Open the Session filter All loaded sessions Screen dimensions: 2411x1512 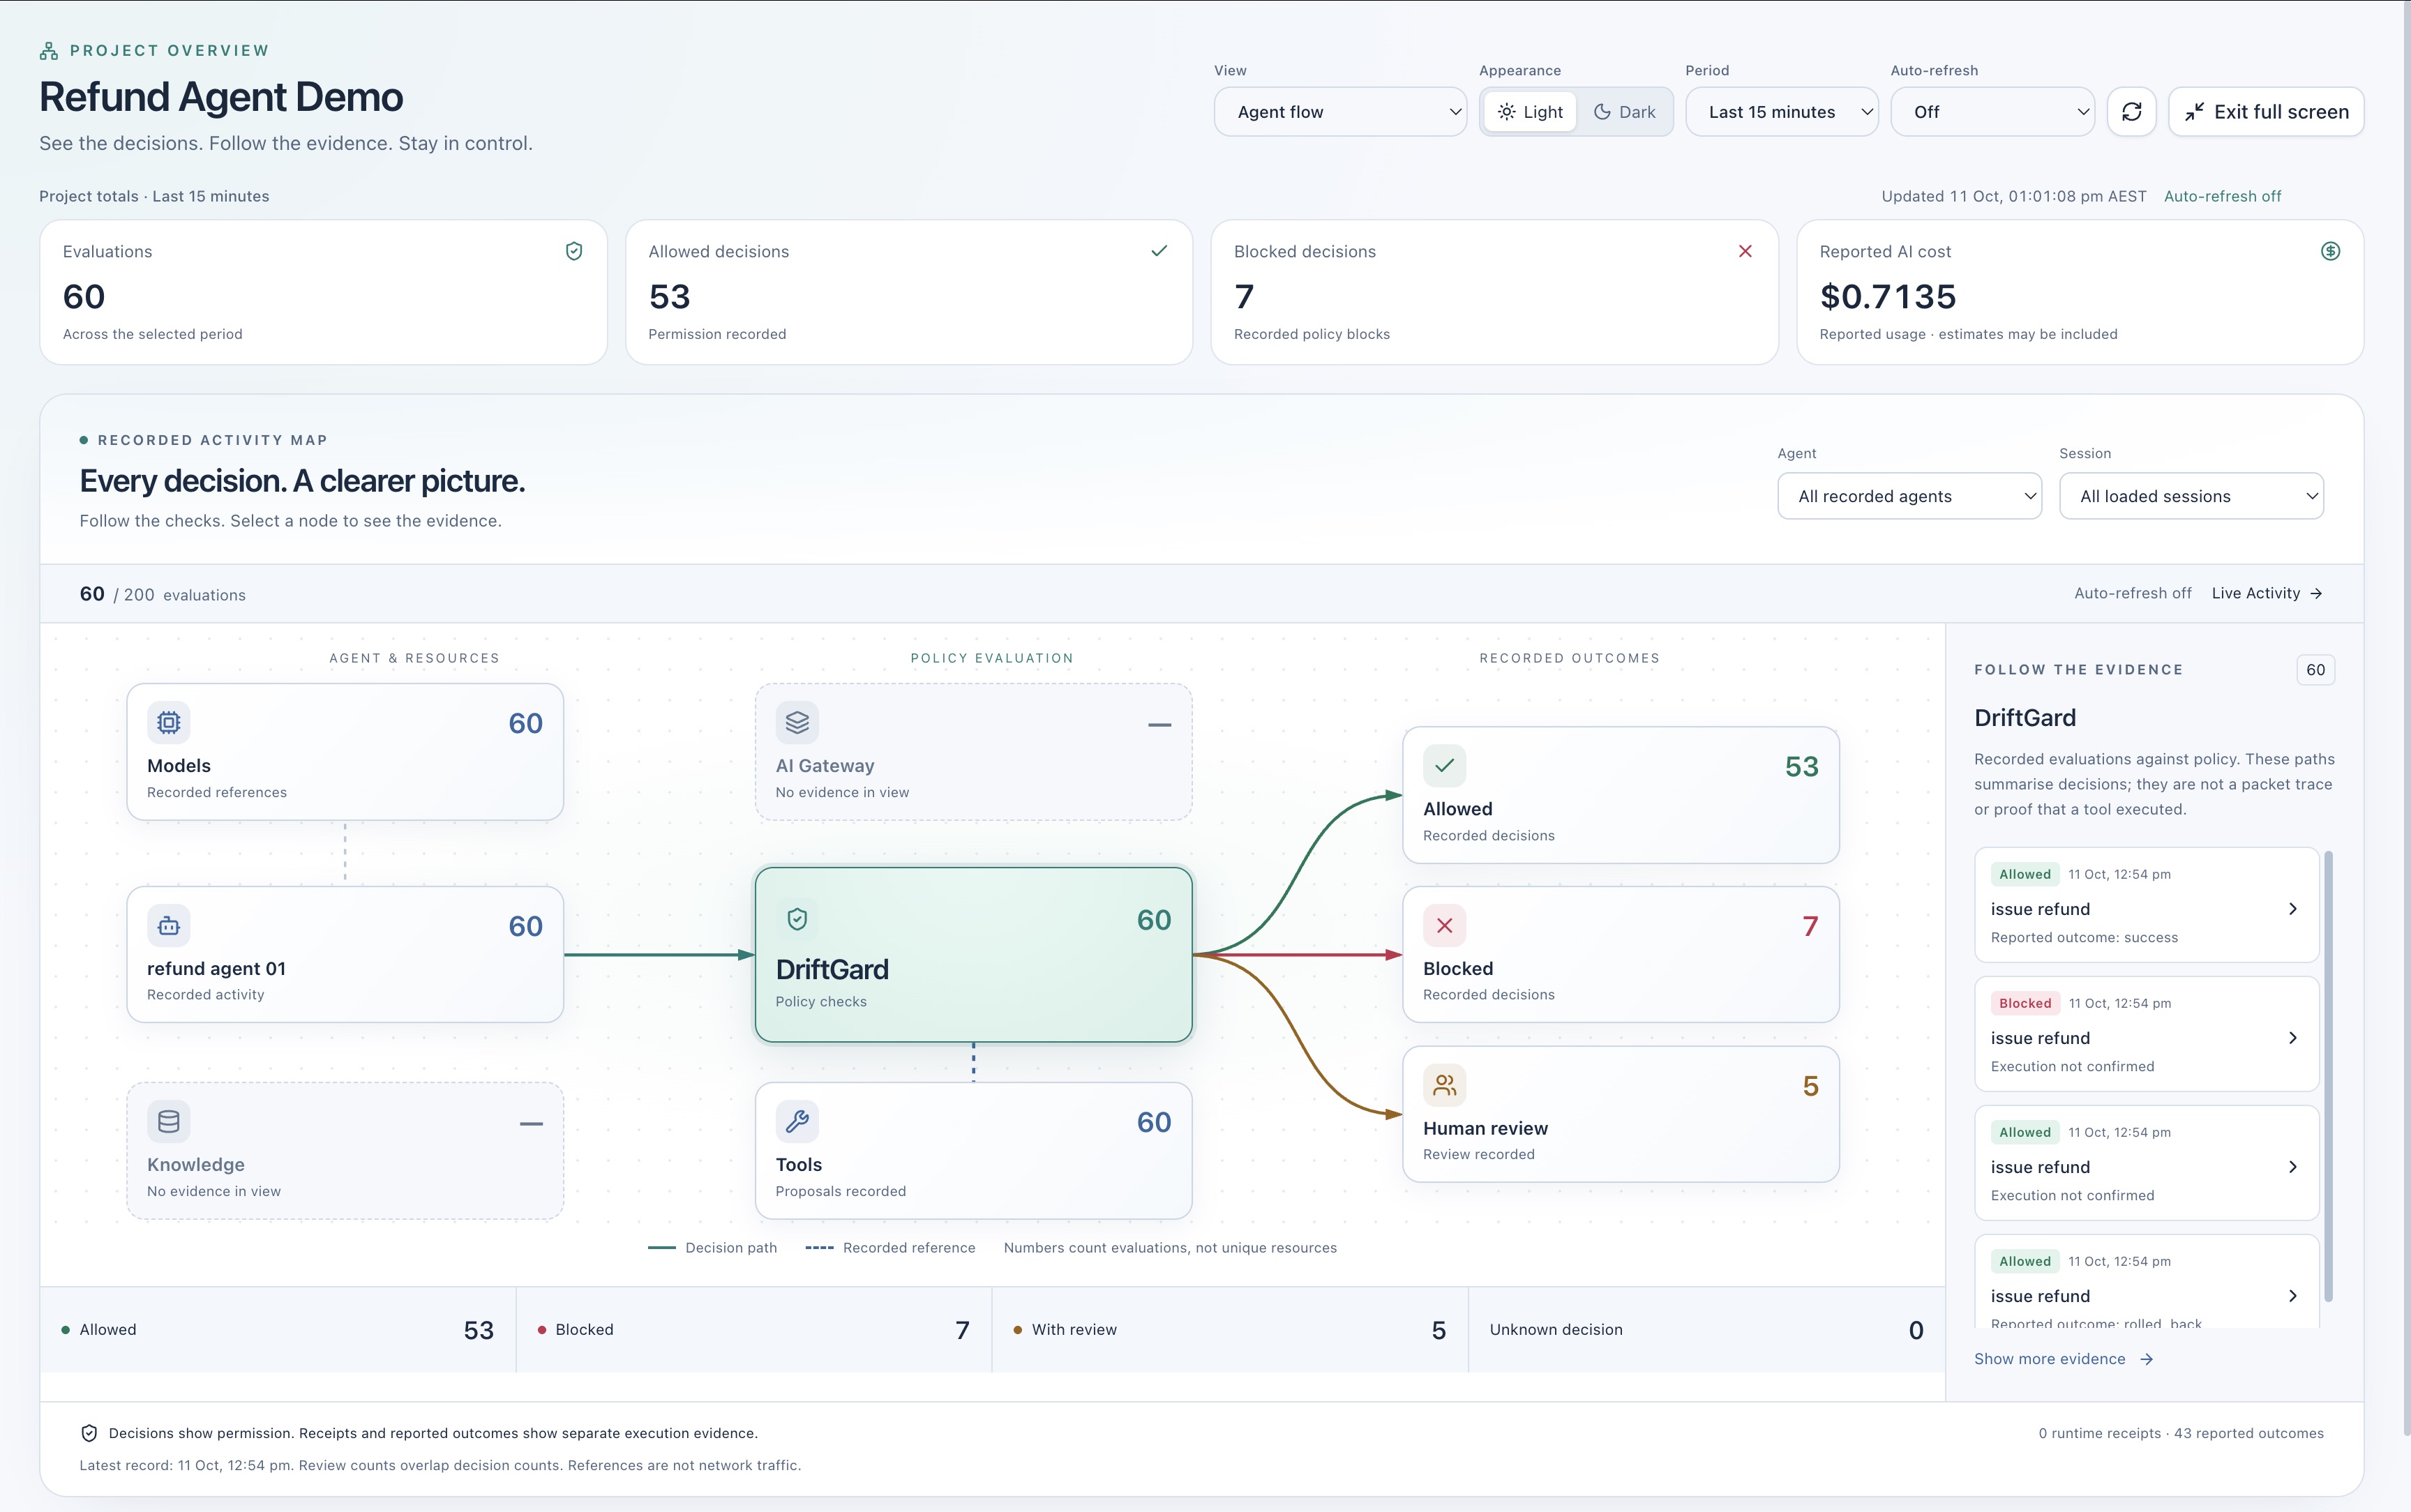click(x=2192, y=496)
